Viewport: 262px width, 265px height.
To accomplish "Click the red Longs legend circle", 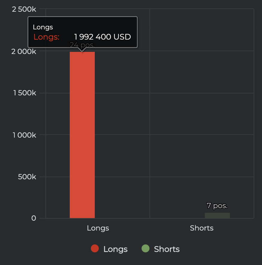I will [x=95, y=249].
